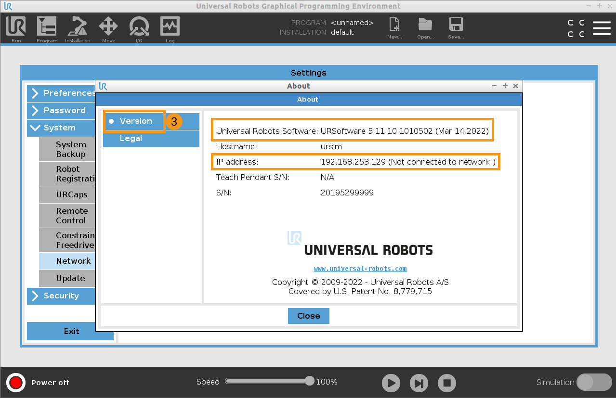This screenshot has width=616, height=399.
Task: Open the Program tab icon
Action: coord(47,27)
